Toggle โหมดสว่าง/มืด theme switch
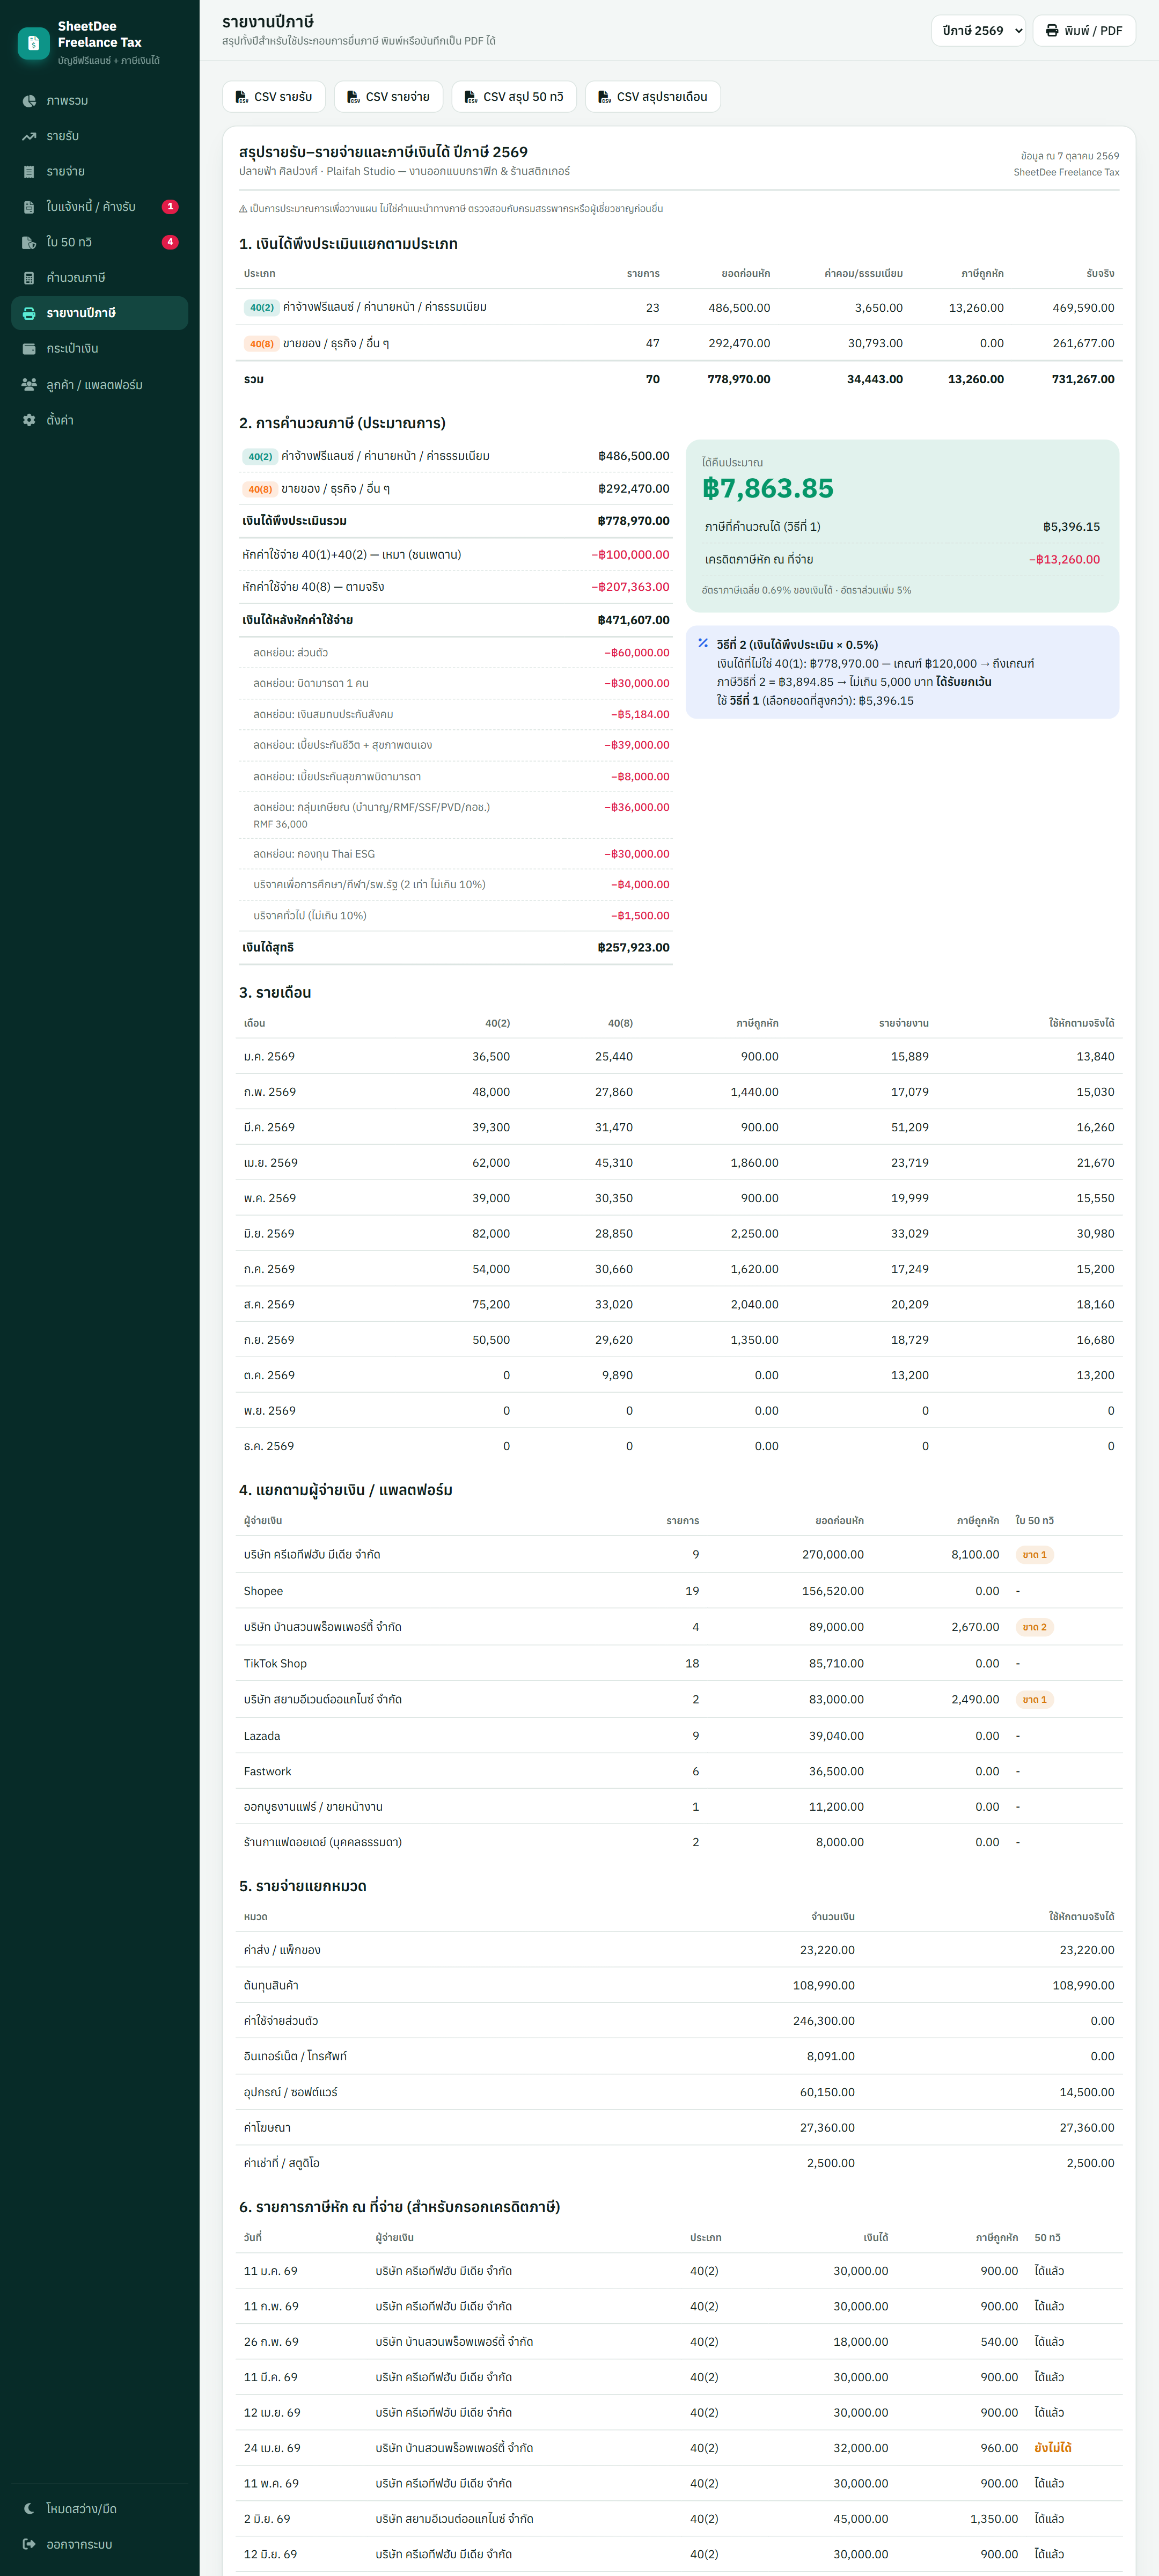 point(100,2508)
